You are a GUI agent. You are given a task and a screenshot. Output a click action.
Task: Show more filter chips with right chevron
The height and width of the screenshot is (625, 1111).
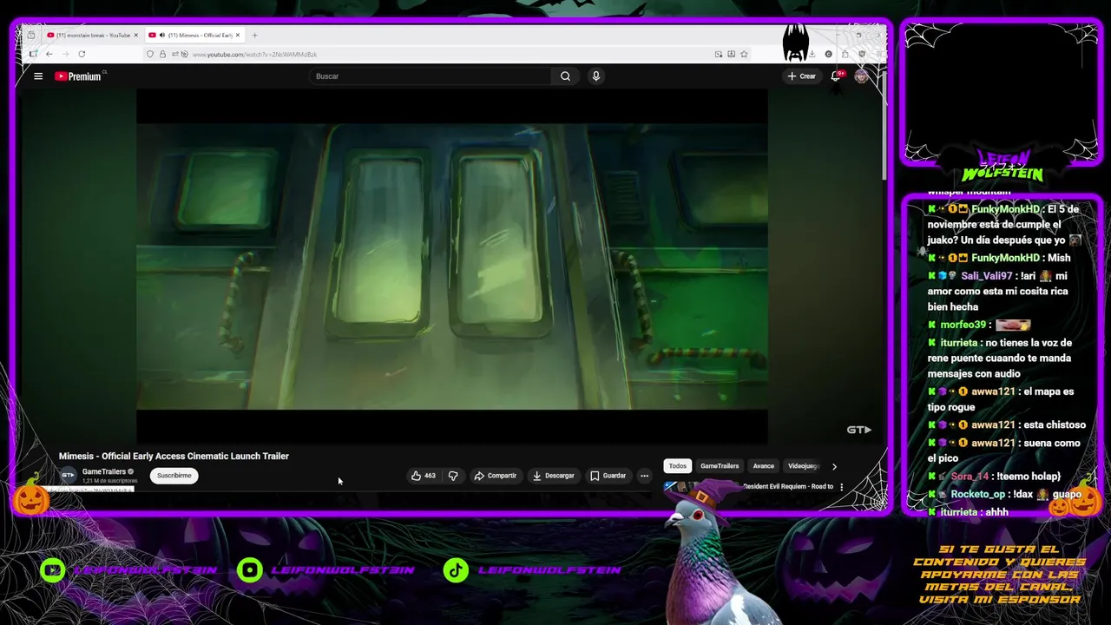[834, 466]
